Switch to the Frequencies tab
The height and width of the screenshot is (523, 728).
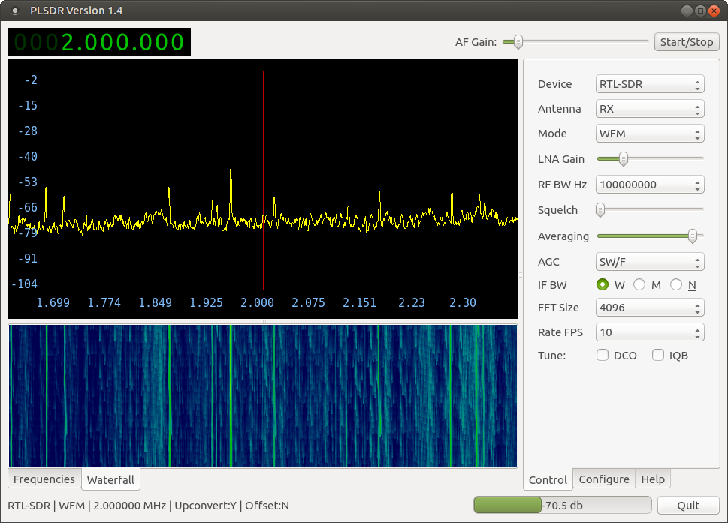coord(44,479)
